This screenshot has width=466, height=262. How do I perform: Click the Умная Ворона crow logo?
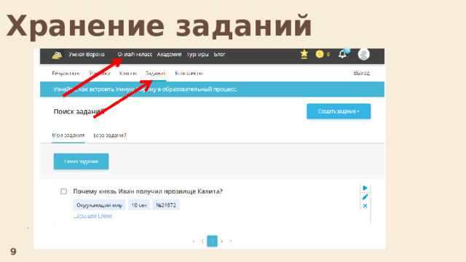pyautogui.click(x=57, y=55)
